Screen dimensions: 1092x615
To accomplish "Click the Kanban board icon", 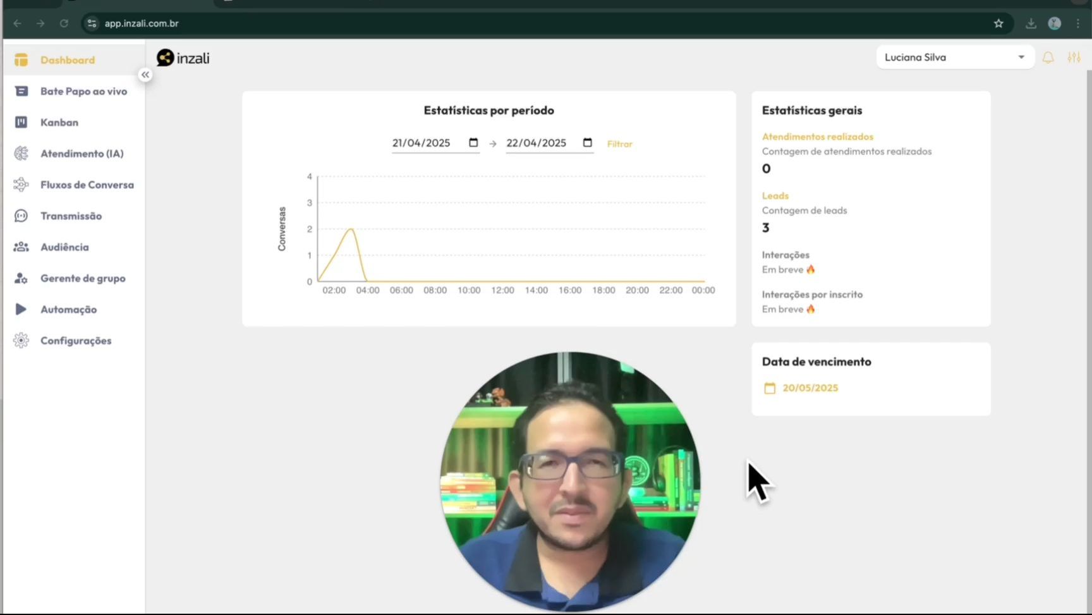I will (21, 122).
